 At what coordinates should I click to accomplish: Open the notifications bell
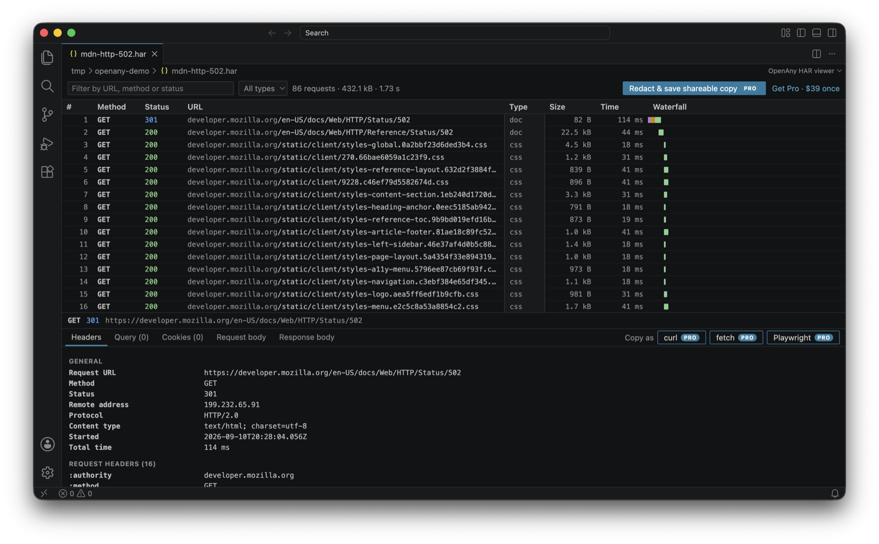pos(835,493)
